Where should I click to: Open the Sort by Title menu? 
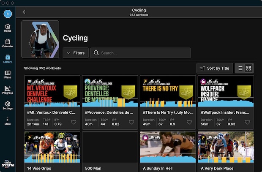point(215,68)
